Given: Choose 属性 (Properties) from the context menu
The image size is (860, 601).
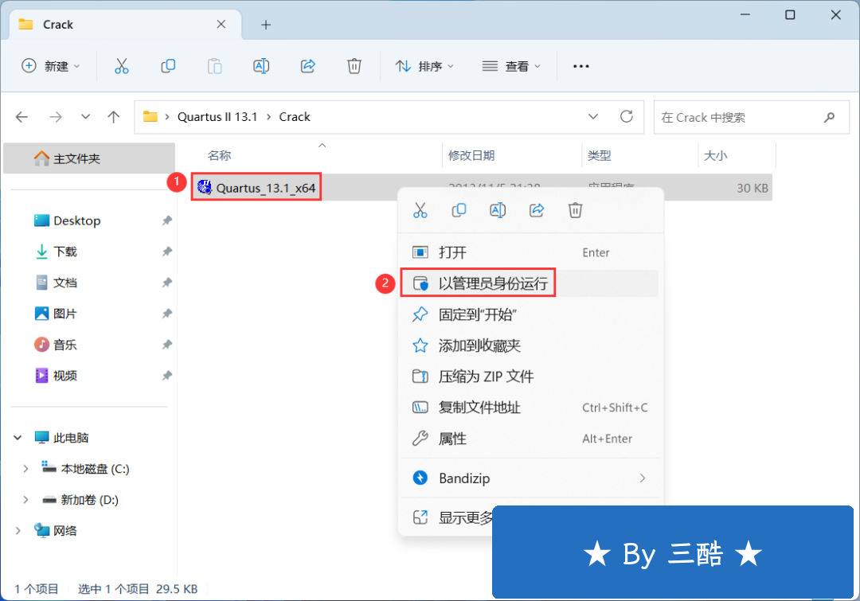Looking at the screenshot, I should tap(452, 439).
